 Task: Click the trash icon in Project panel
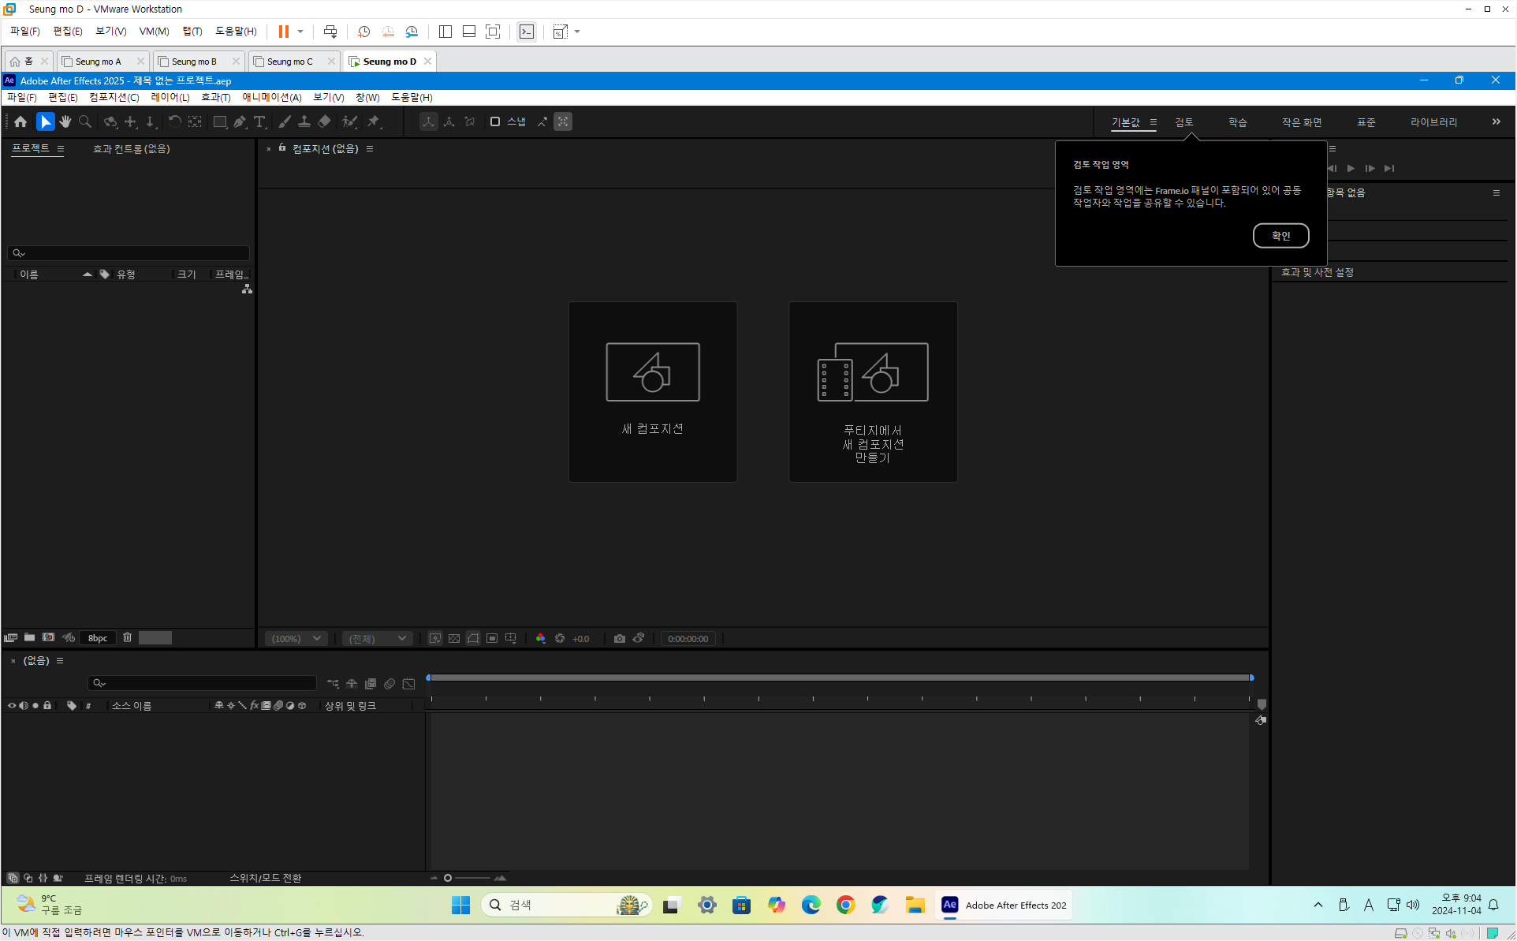coord(127,637)
